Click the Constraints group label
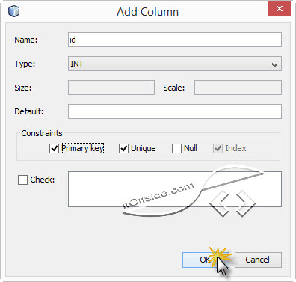 tap(42, 133)
